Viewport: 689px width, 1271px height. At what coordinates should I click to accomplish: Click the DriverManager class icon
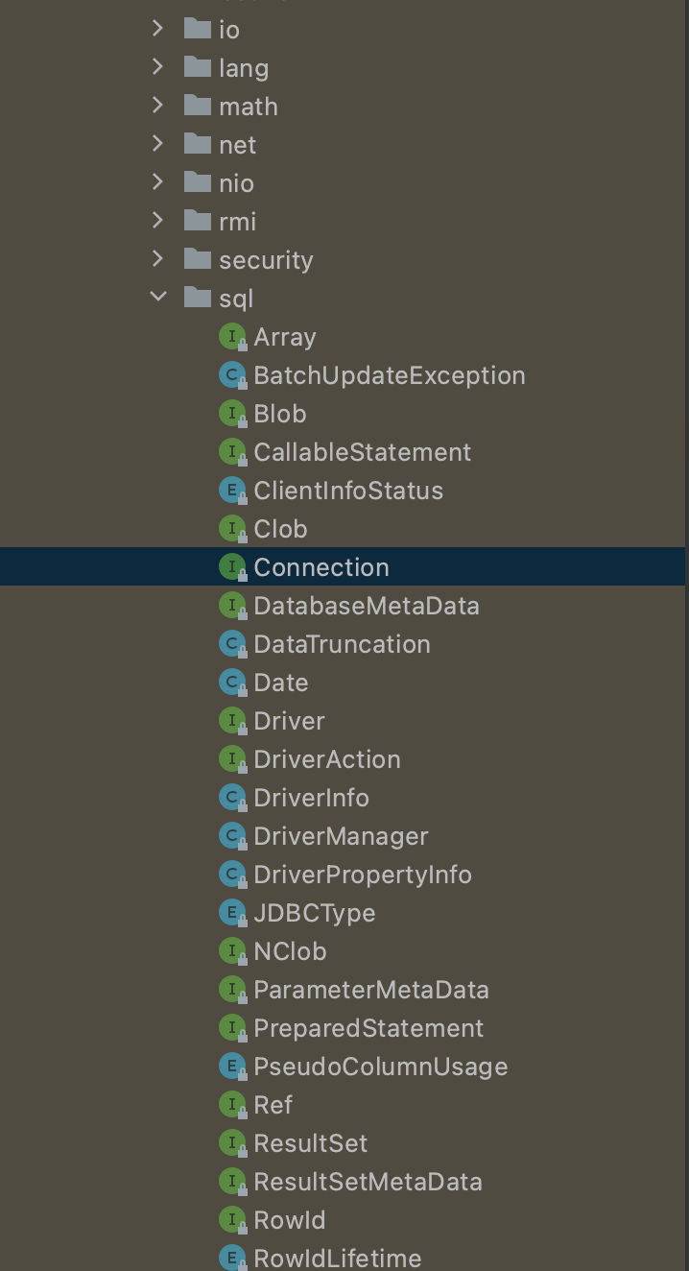point(232,836)
